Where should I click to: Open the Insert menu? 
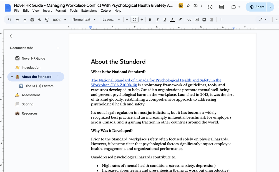pos(47,11)
